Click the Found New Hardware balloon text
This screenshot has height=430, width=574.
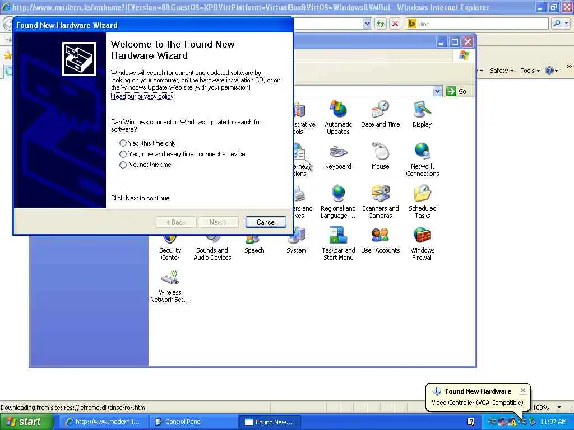pyautogui.click(x=478, y=403)
